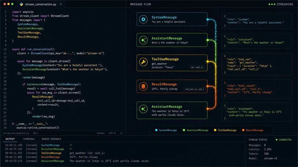Click the system role JSON panel
The image size is (298, 167).
257,21
